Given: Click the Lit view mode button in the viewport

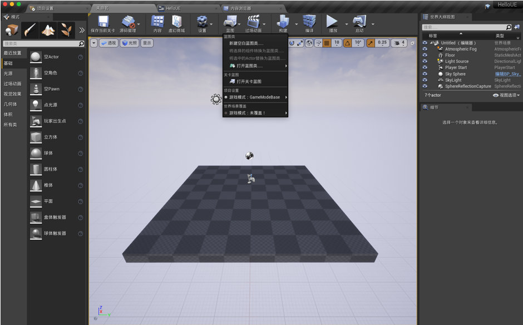Looking at the screenshot, I should click(130, 43).
